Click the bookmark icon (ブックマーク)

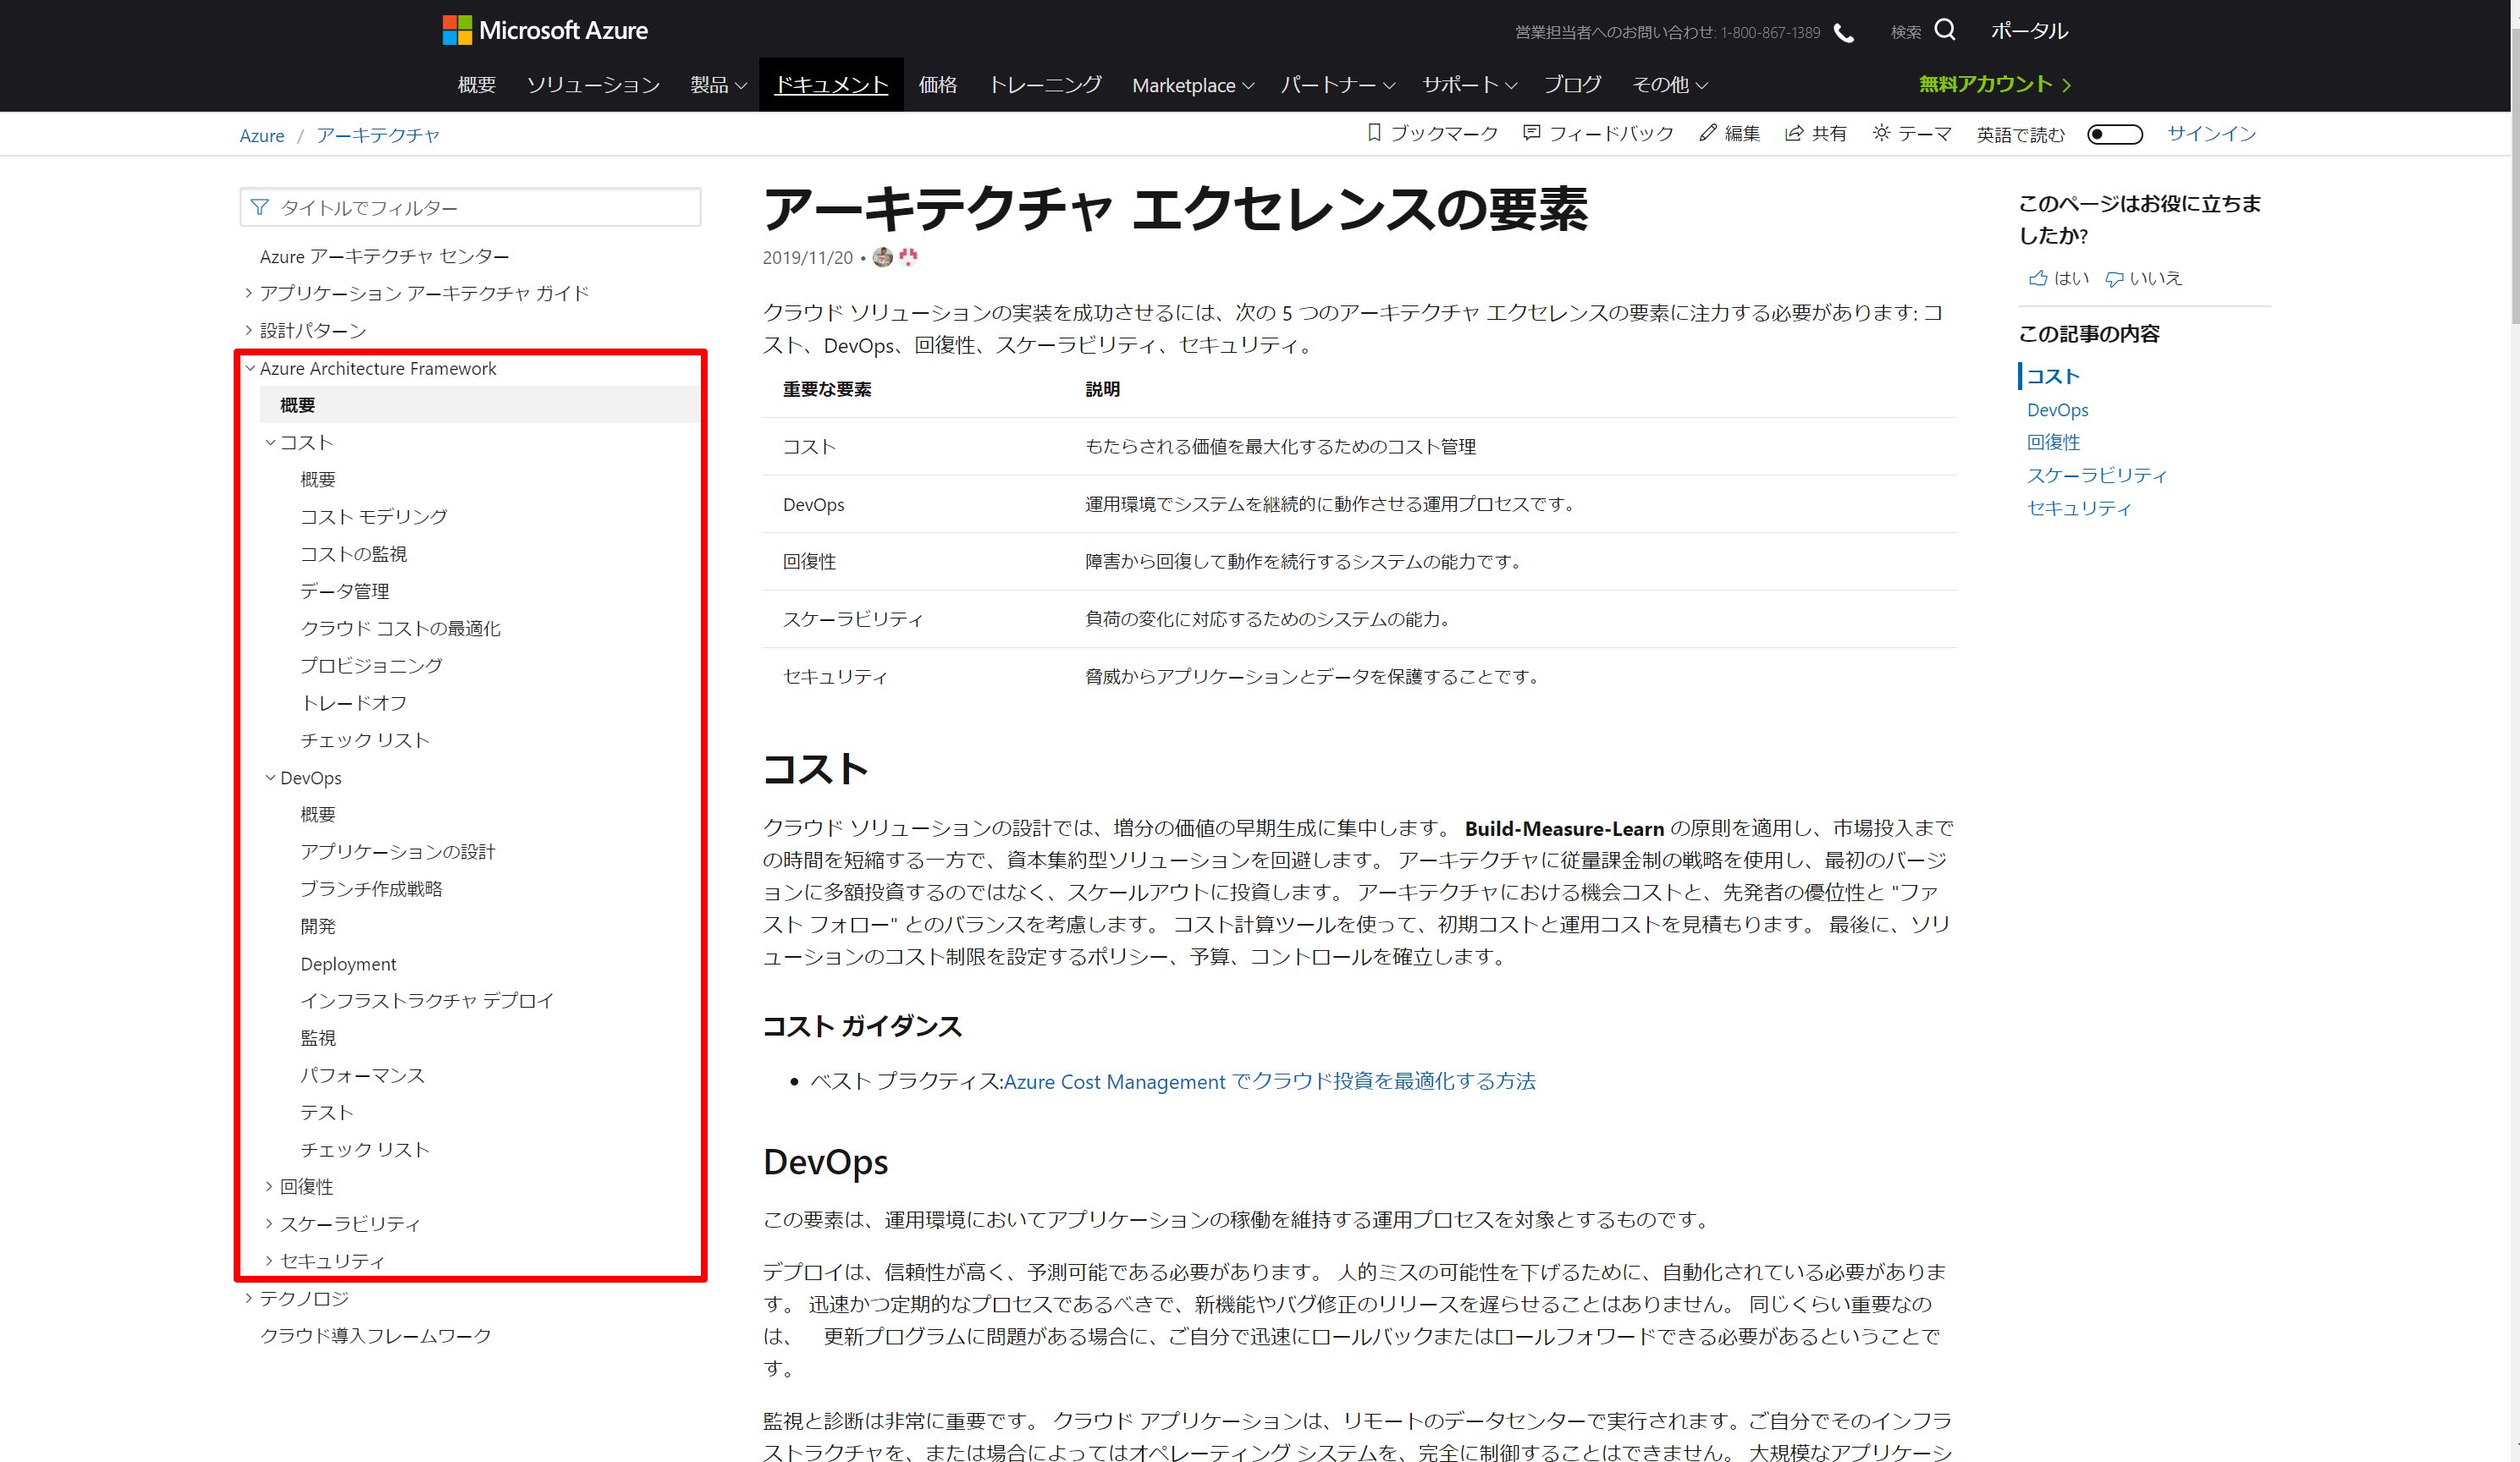1374,133
